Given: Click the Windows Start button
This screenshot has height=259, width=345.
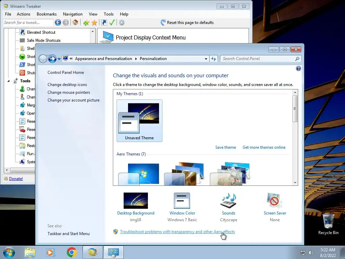Looking at the screenshot, I should [x=9, y=252].
